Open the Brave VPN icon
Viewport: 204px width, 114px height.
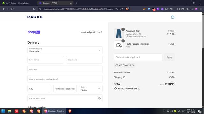(x=192, y=9)
